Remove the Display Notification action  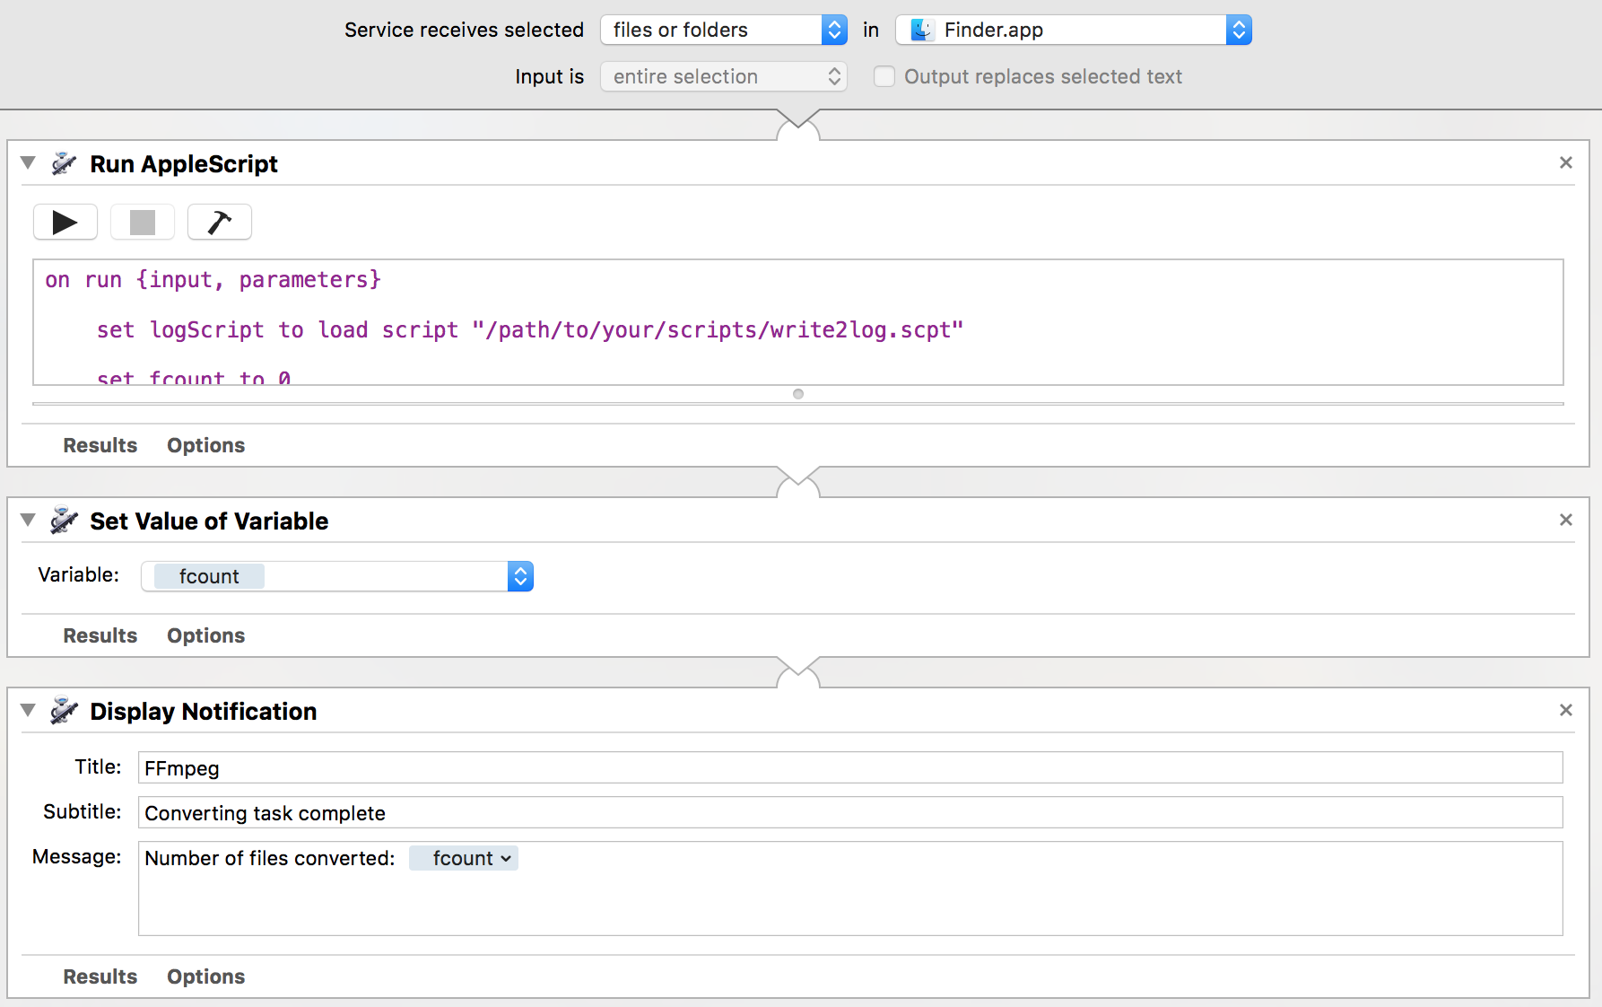[1566, 710]
